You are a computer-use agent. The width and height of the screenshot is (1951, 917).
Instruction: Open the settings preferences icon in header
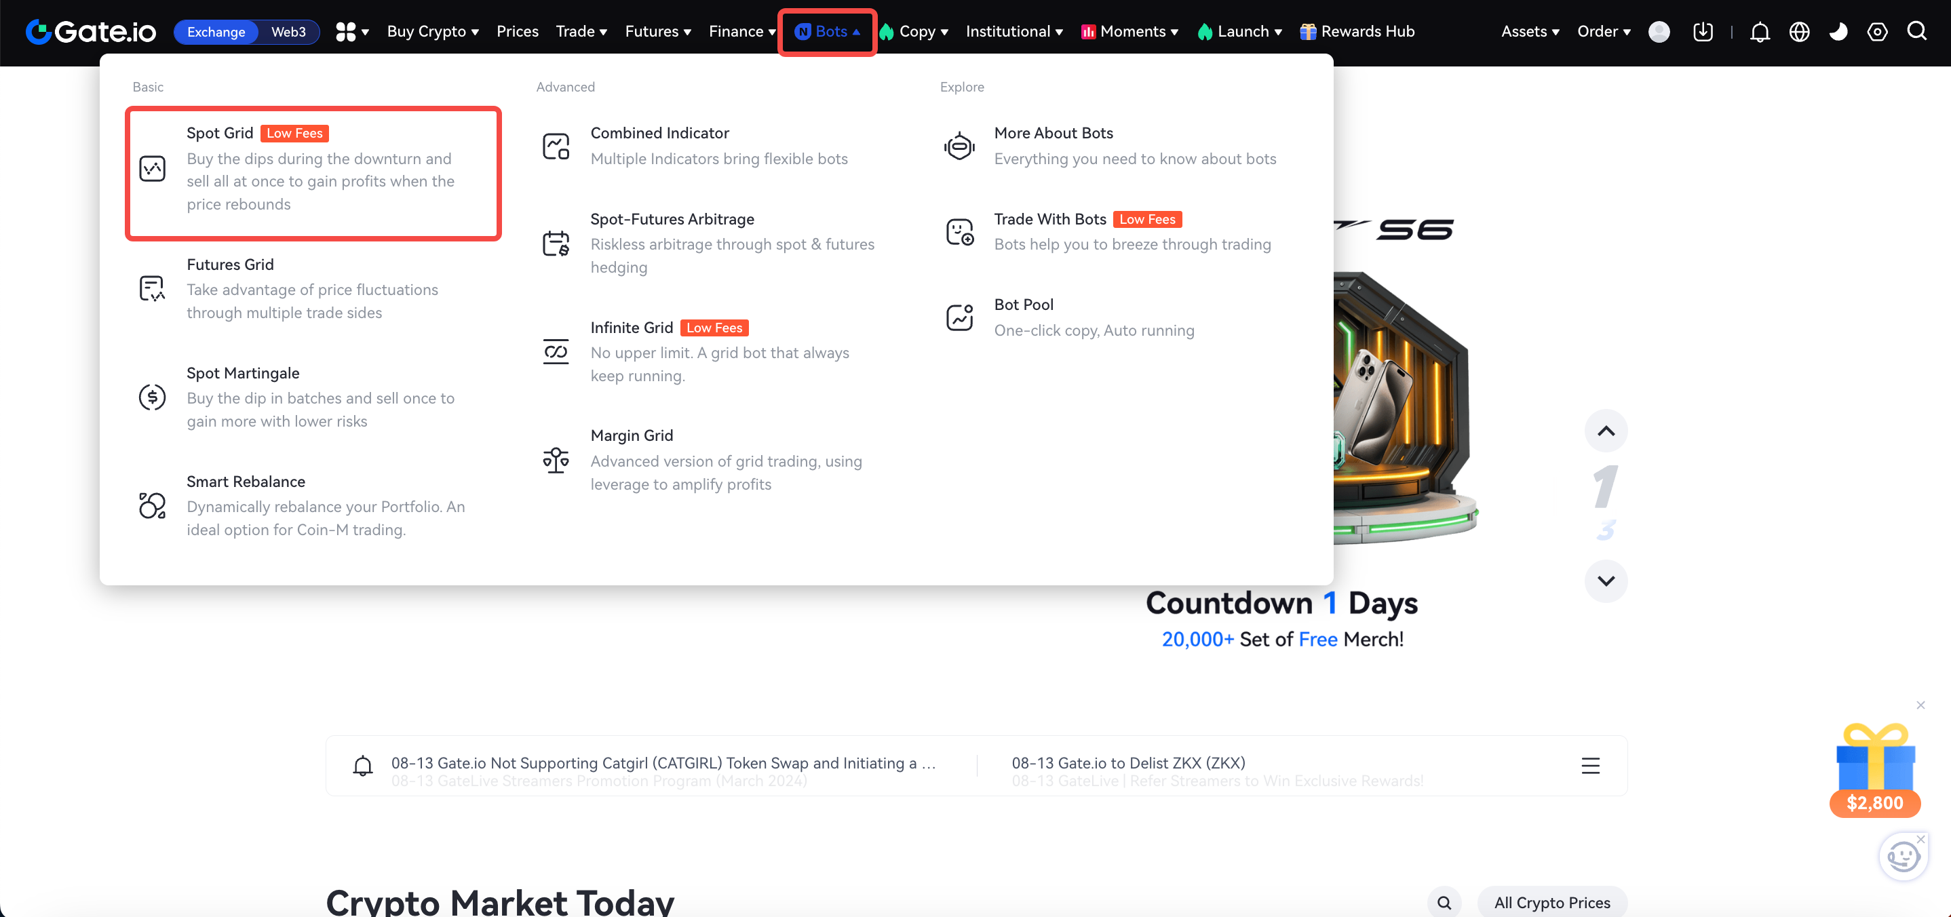tap(1877, 32)
